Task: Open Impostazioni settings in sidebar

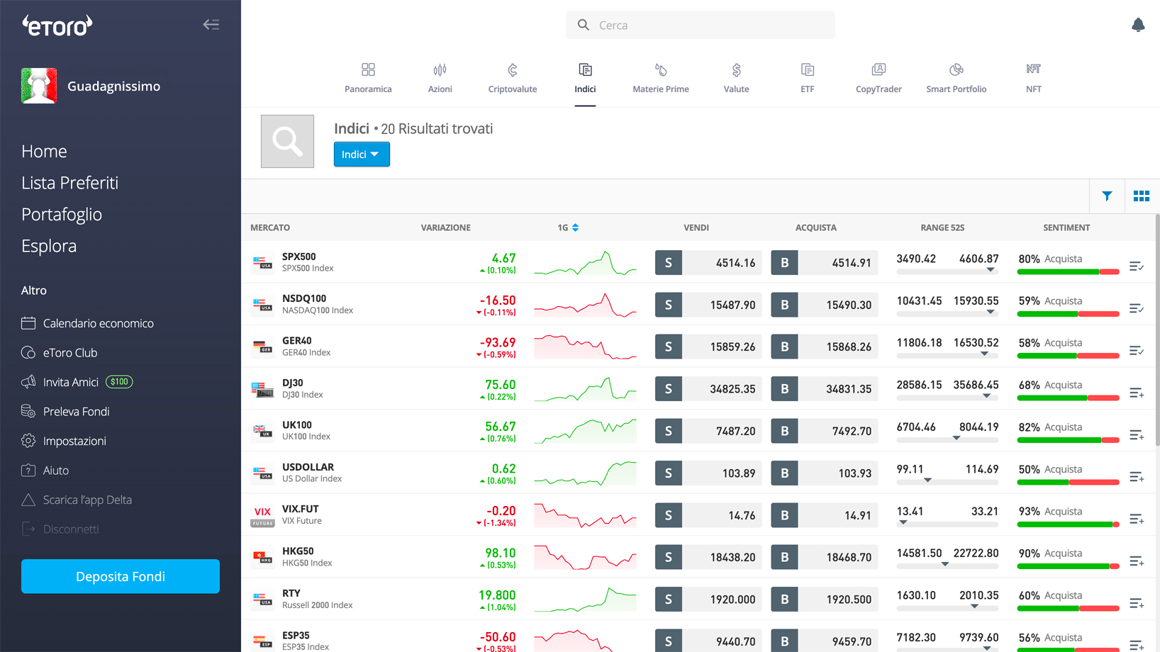Action: coord(74,441)
